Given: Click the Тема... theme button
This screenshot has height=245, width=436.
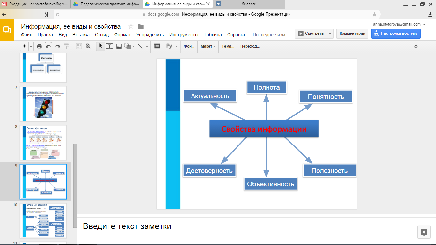Looking at the screenshot, I should click(x=228, y=46).
